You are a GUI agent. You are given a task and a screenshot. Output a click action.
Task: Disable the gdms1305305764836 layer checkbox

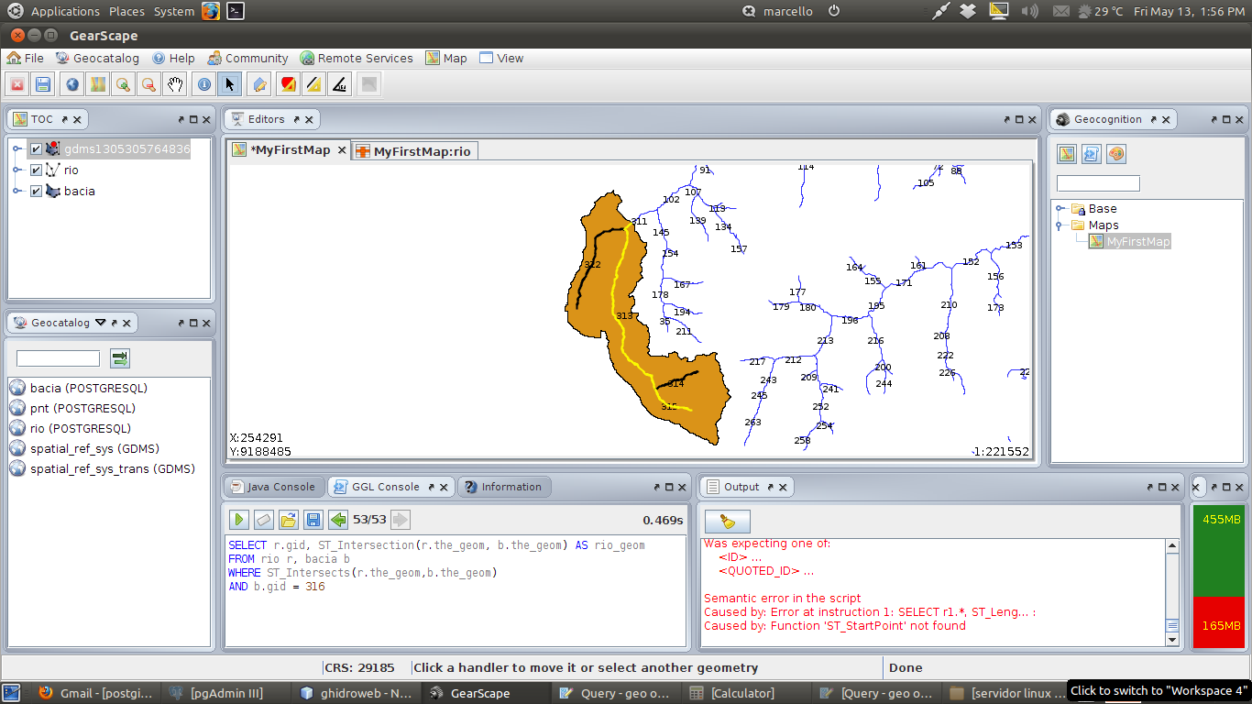tap(37, 148)
